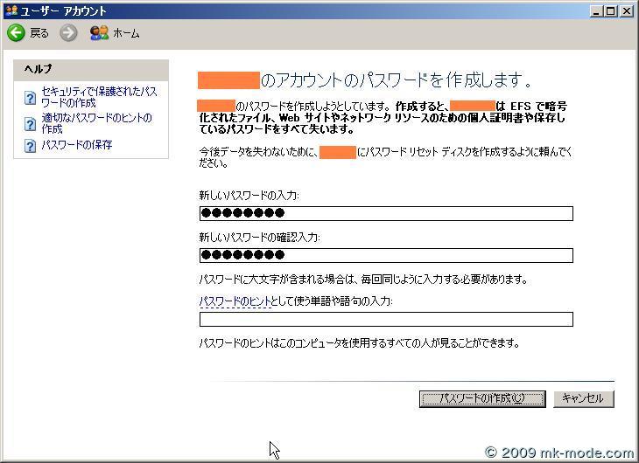Click the キャンセル button
The width and height of the screenshot is (639, 463).
[583, 398]
